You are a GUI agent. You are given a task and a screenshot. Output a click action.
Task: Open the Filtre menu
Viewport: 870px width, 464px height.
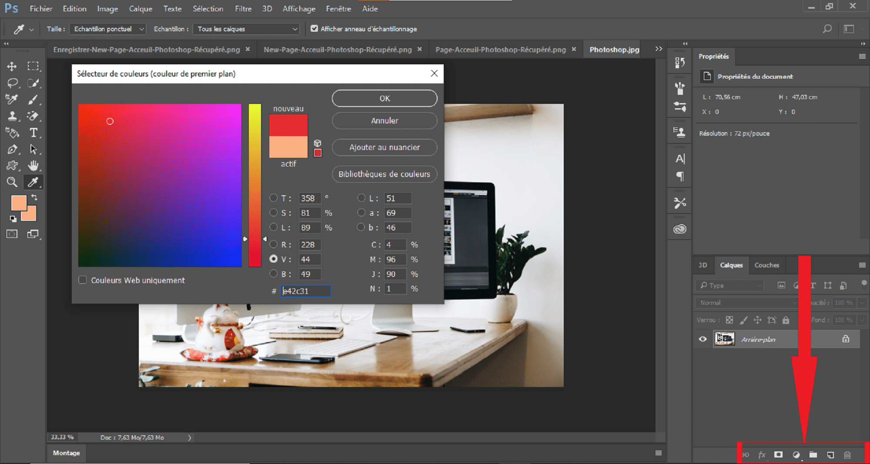pyautogui.click(x=243, y=9)
